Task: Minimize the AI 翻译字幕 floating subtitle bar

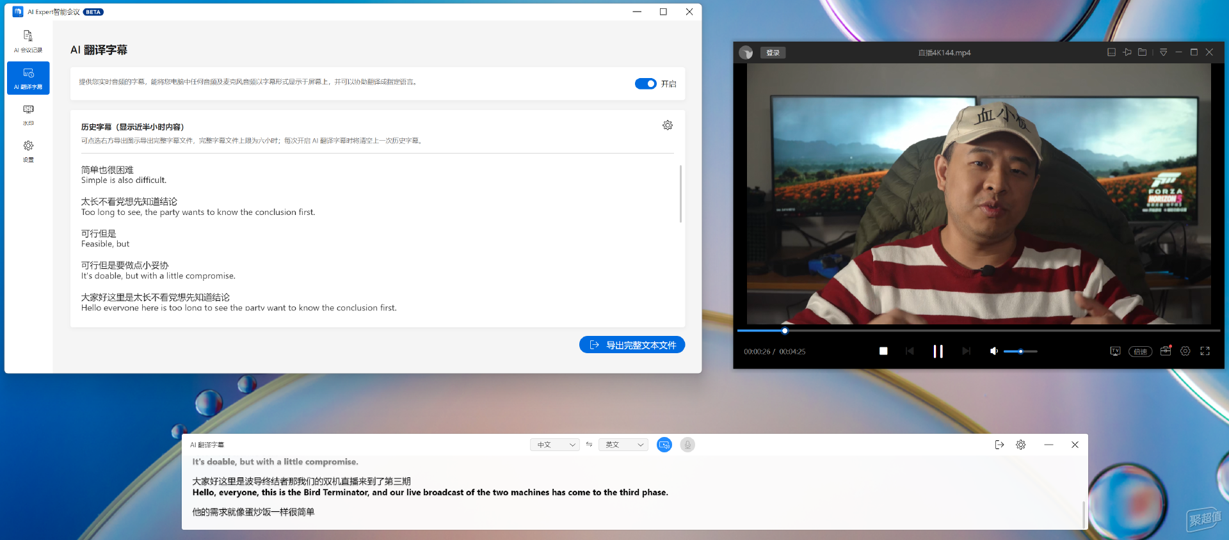Action: (x=1048, y=445)
